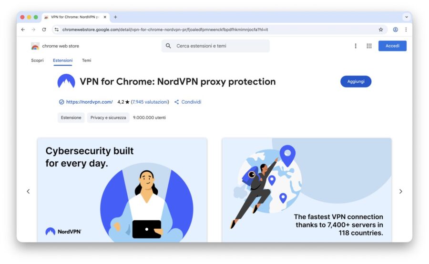Open the Chrome profile icon
Screen dimensions: 429x264
click(x=395, y=29)
